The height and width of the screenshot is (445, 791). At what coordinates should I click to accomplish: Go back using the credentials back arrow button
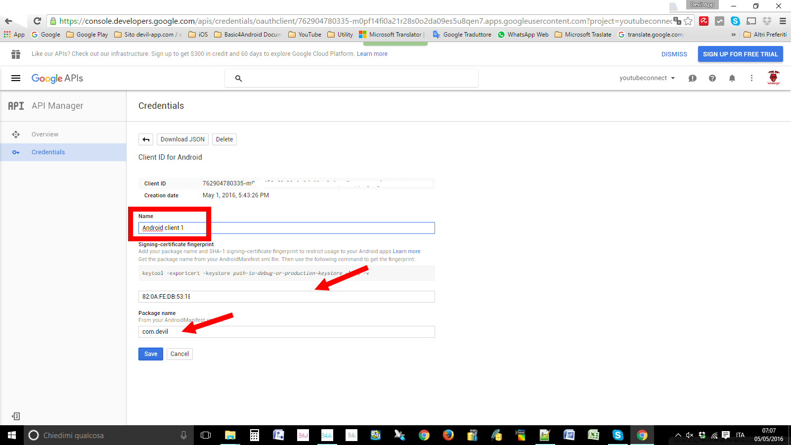pyautogui.click(x=146, y=139)
